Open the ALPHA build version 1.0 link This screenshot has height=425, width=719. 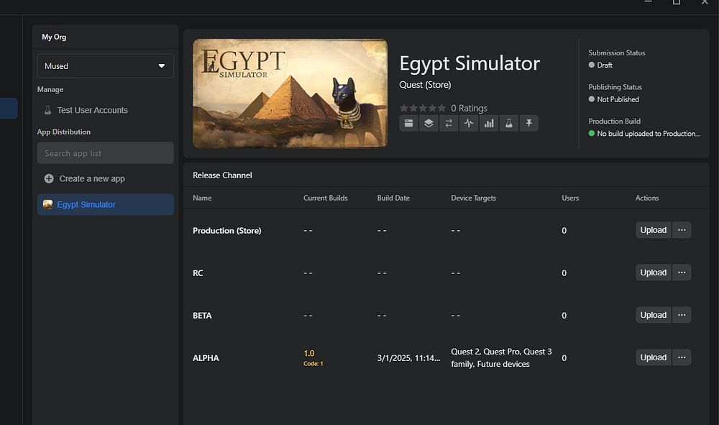309,354
